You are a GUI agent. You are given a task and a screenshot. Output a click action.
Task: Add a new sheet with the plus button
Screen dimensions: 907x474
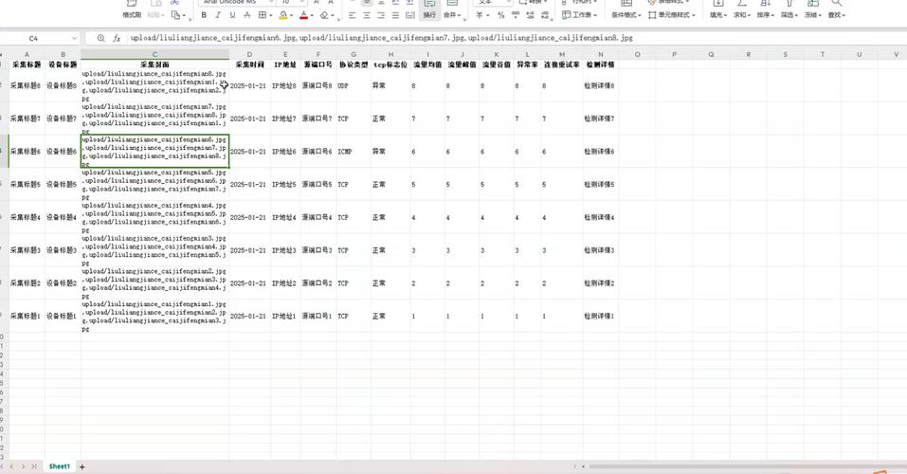tap(82, 466)
